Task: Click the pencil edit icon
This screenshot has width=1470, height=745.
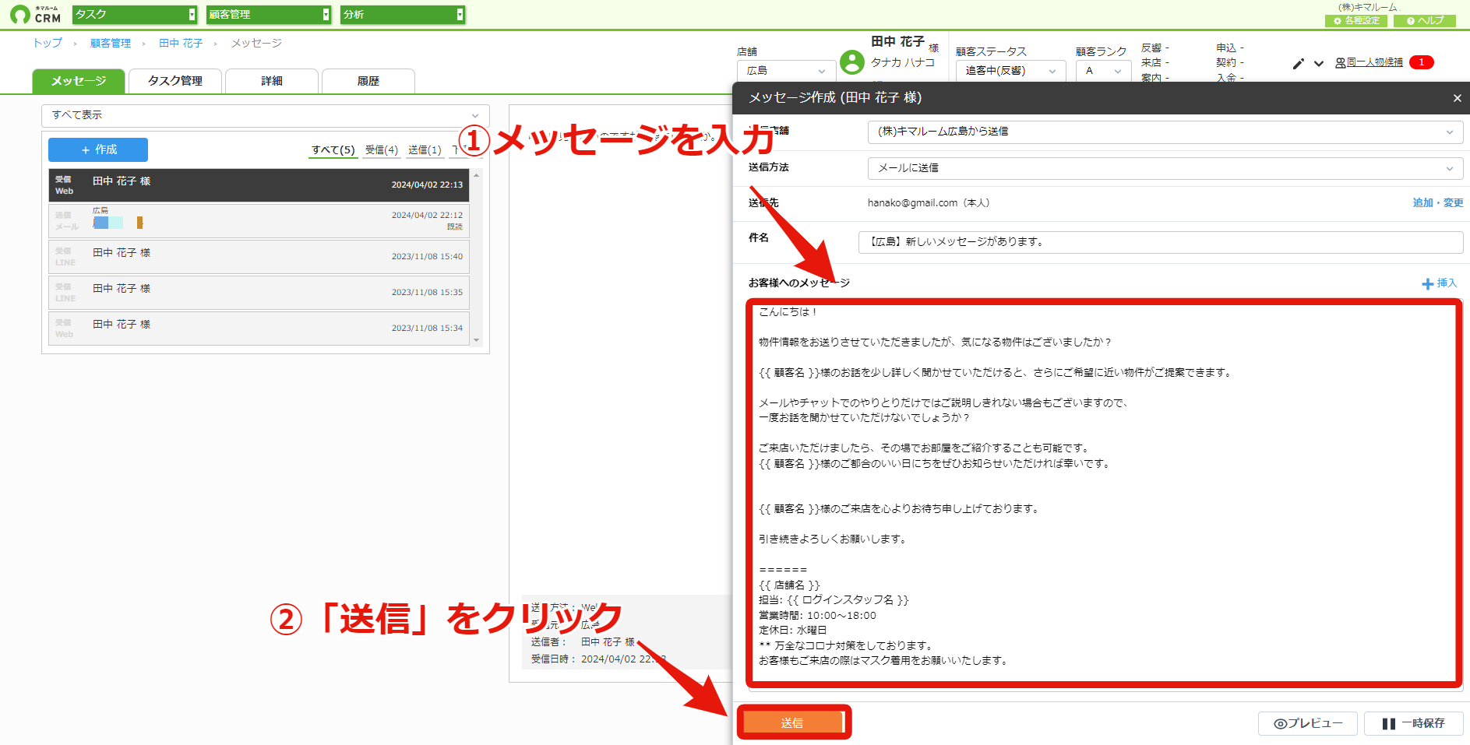Action: click(x=1298, y=64)
